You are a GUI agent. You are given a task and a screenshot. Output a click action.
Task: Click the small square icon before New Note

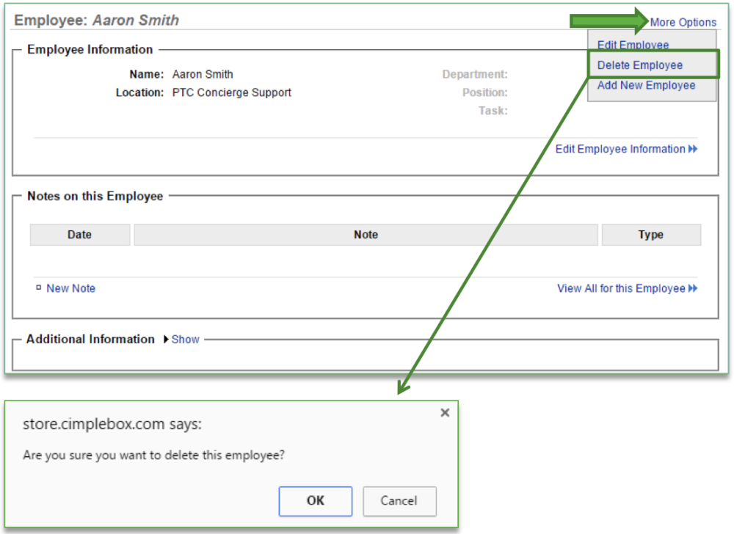[x=40, y=288]
